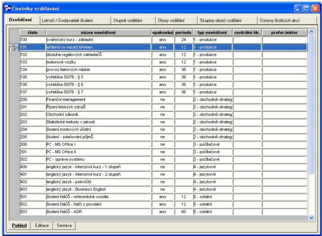
Task: Sort by the číslo column header
Action: 33,33
